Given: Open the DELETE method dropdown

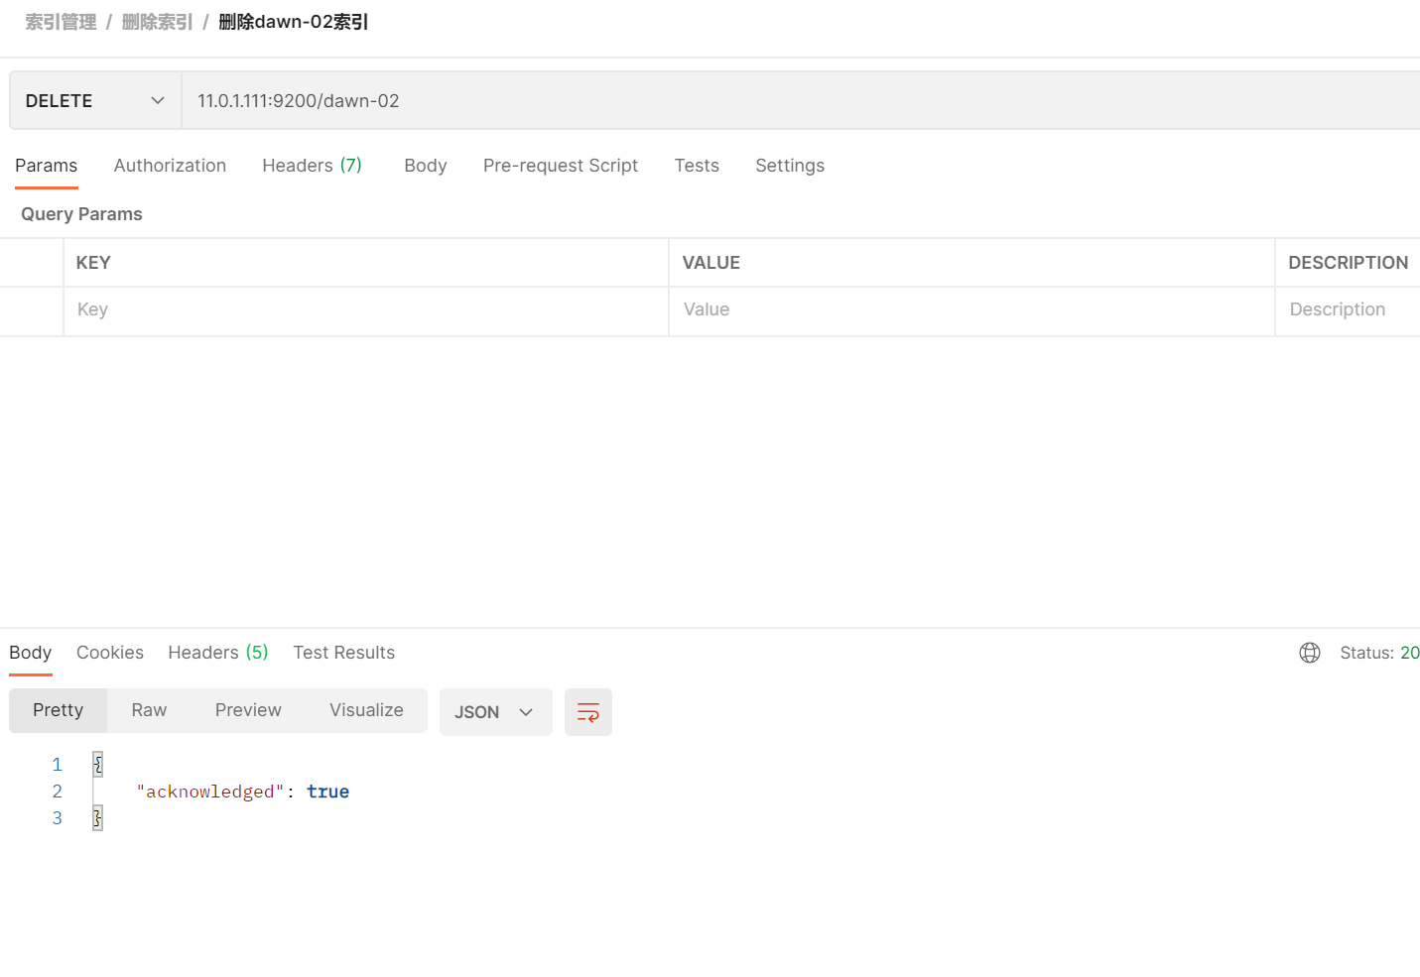Looking at the screenshot, I should click(x=95, y=101).
